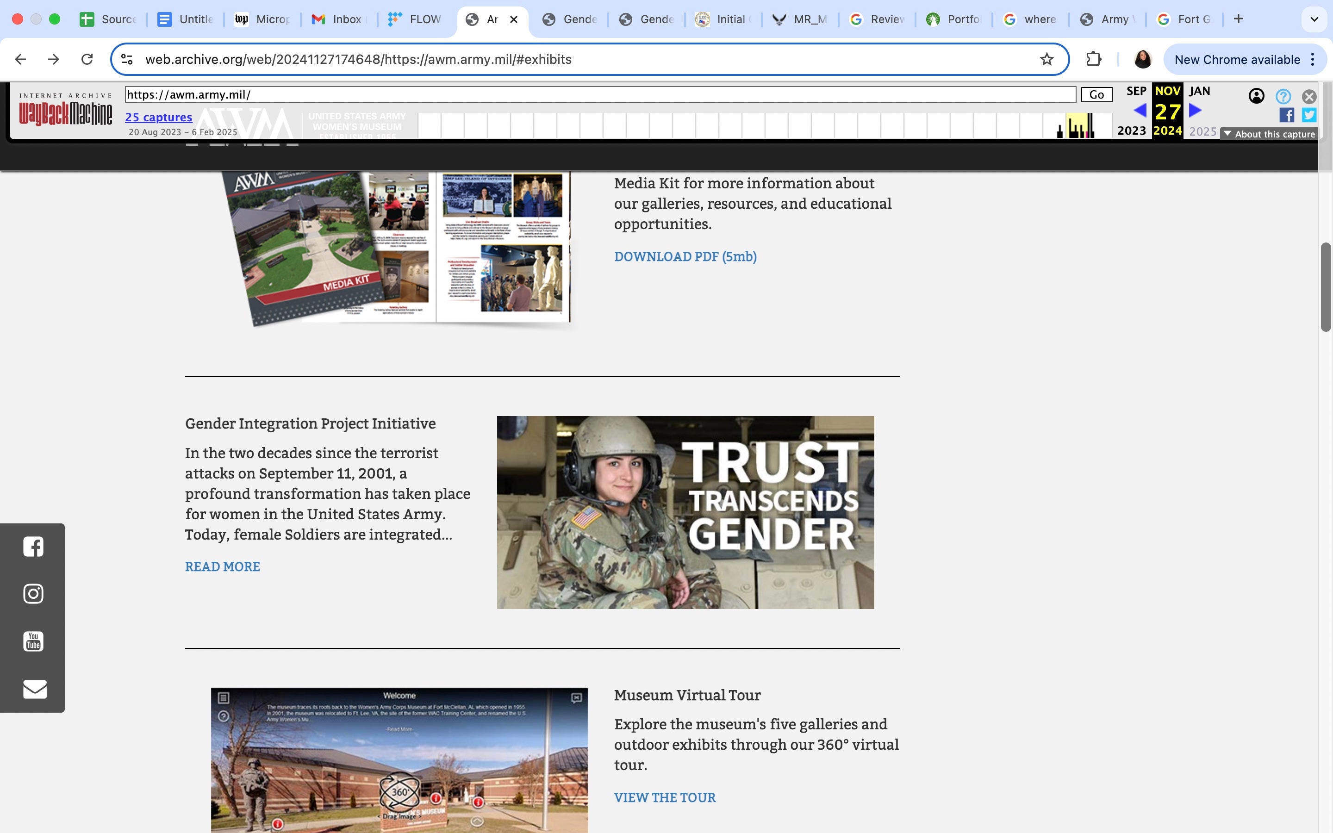Toggle the bookmark star in the address bar
This screenshot has width=1333, height=833.
pos(1046,59)
